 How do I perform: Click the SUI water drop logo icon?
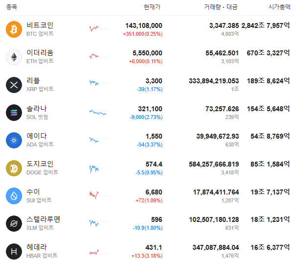point(14,196)
